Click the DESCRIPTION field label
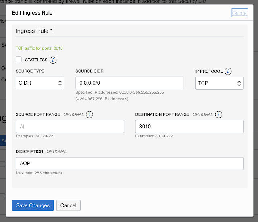258x222 pixels. pos(29,151)
